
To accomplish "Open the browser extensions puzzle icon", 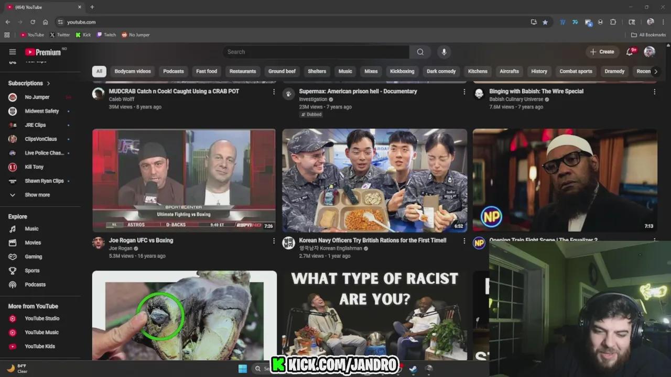I will pos(613,22).
